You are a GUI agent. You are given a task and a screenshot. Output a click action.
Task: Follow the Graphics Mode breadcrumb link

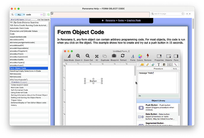[134, 20]
